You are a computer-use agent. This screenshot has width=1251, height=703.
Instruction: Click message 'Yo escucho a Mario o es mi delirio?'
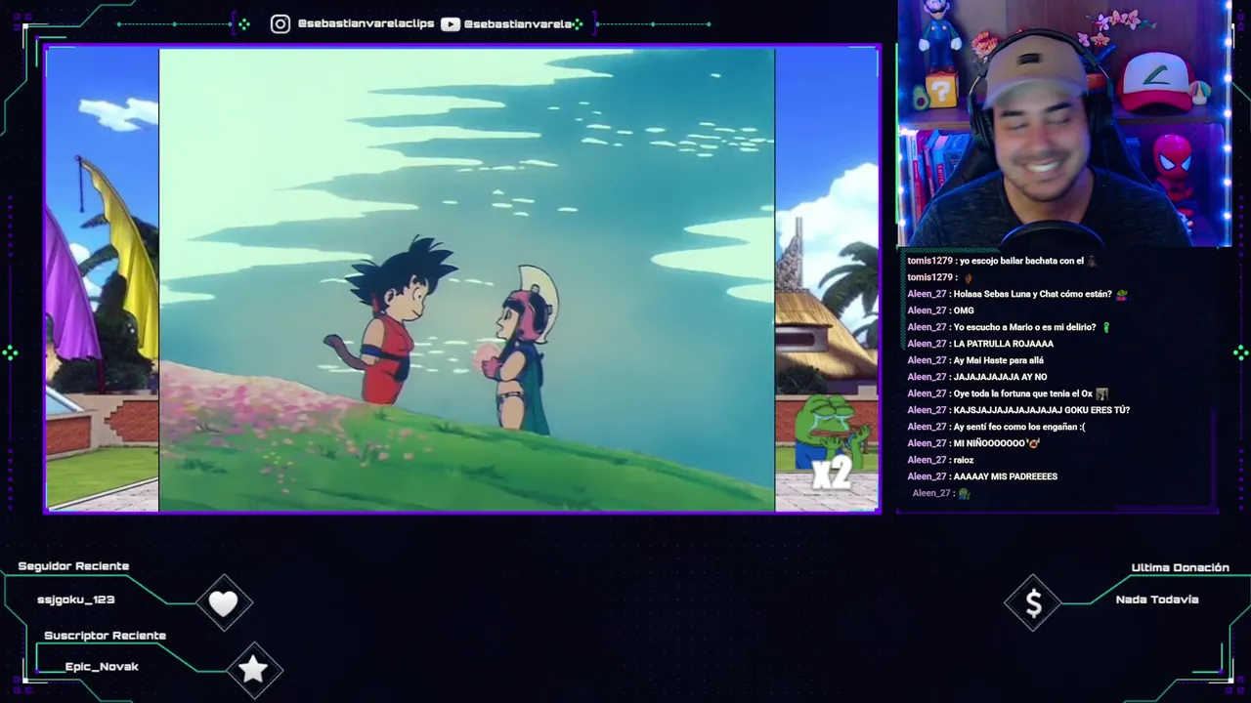(x=1025, y=327)
